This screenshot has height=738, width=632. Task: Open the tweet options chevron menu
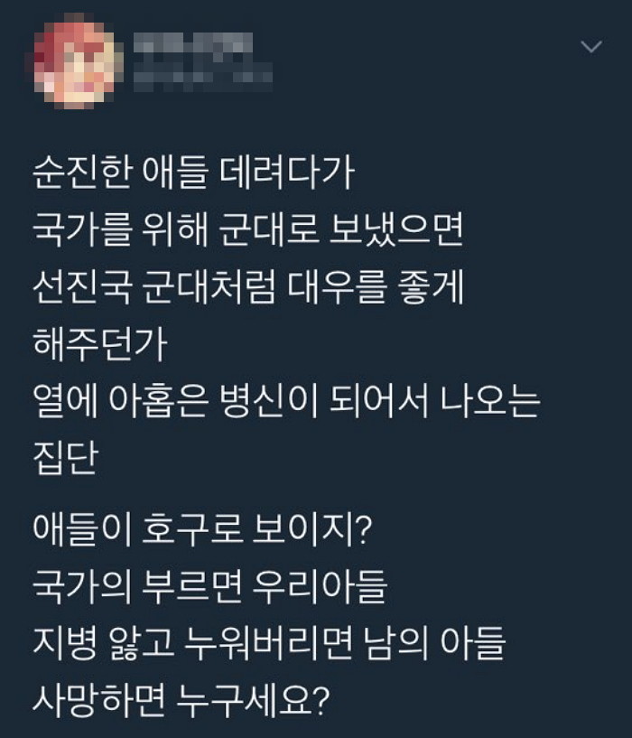tap(591, 46)
